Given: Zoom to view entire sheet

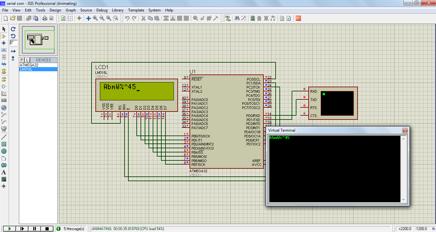Looking at the screenshot, I should coord(109,18).
